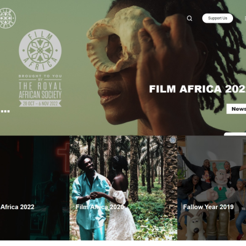This screenshot has width=246, height=246.
Task: Open the Africa 2022 archive tile
Action: 34,188
